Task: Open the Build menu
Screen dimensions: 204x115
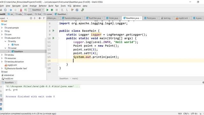Action: point(51,6)
